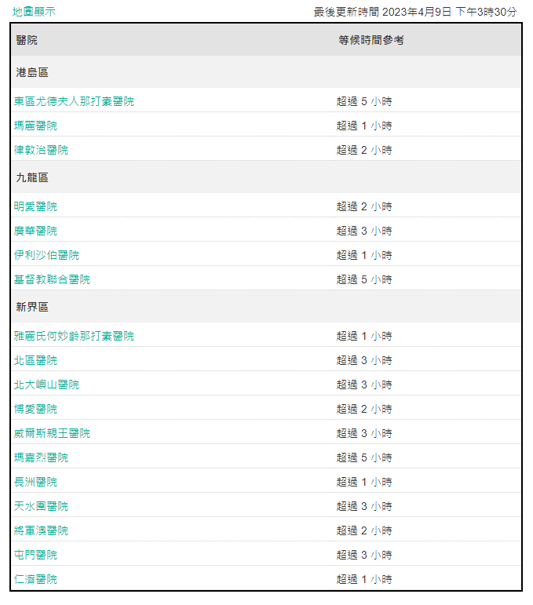Select the 天水圍醫院 link
The height and width of the screenshot is (605, 533).
41,506
